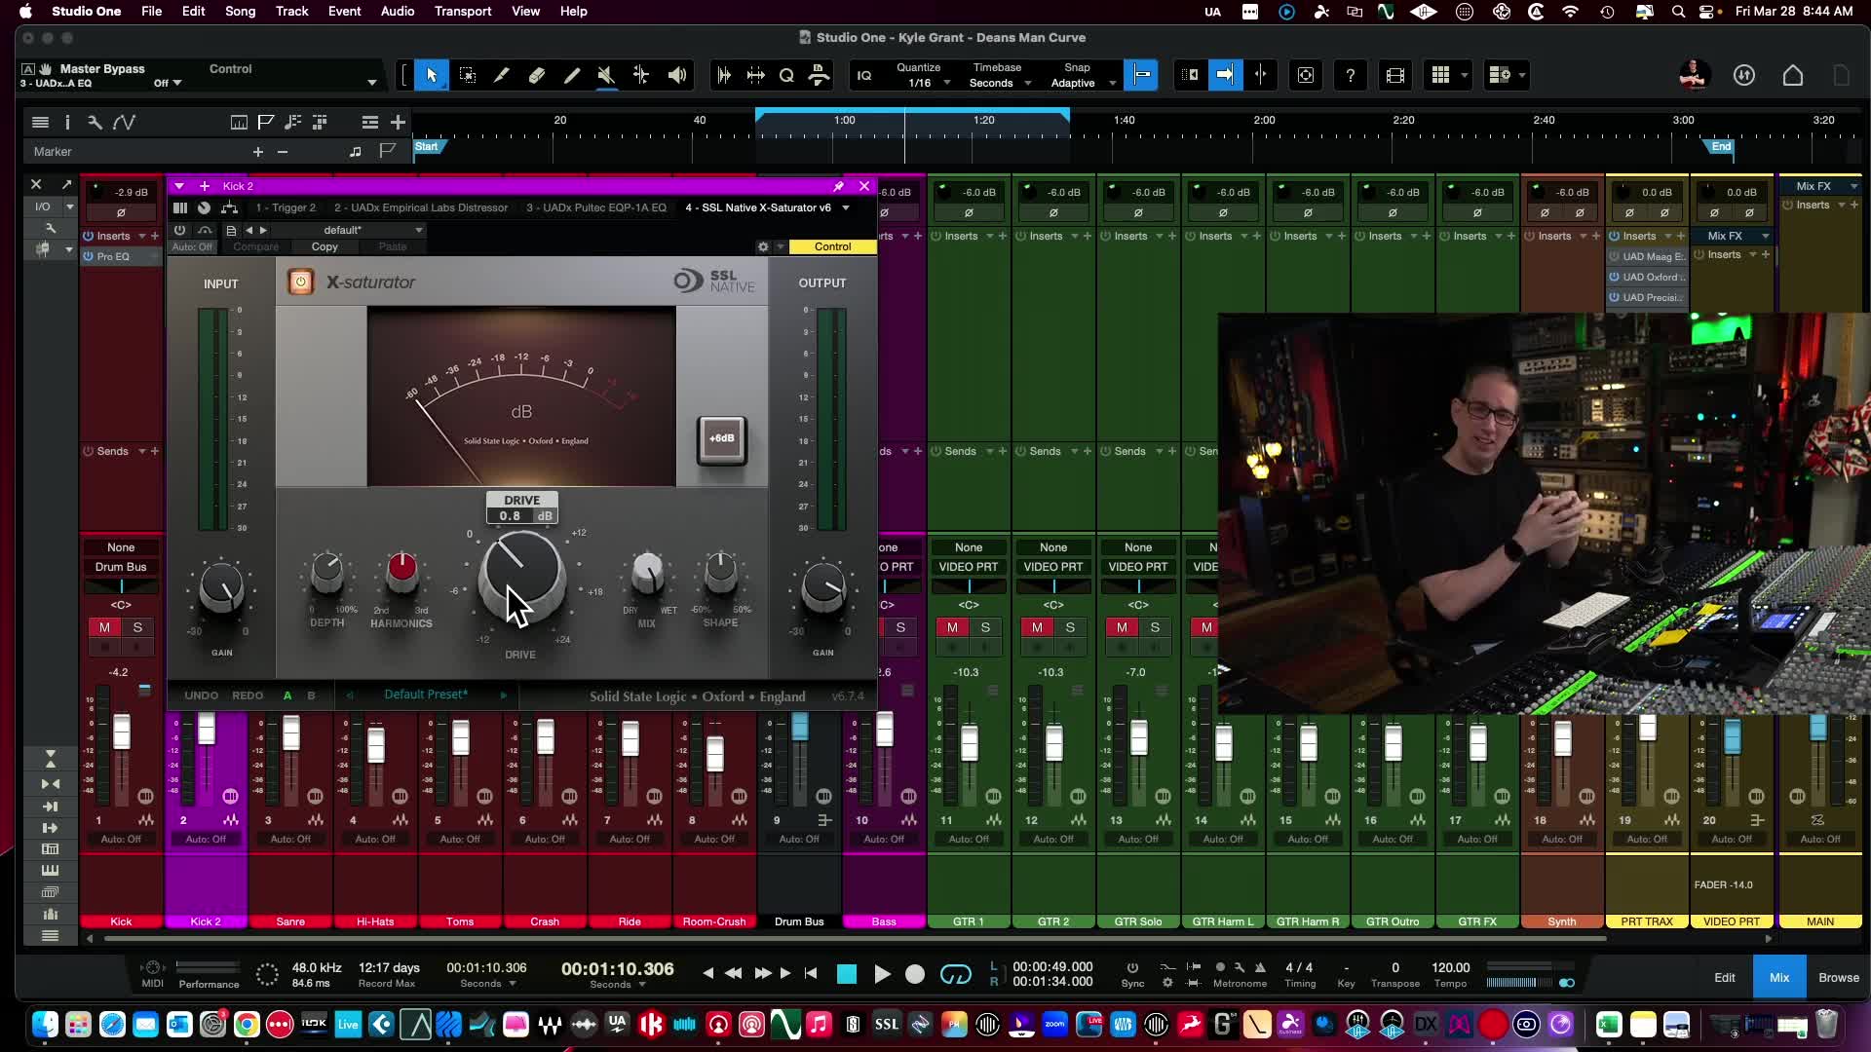Click the X-Saturator MIX knob
The width and height of the screenshot is (1871, 1052).
647,573
